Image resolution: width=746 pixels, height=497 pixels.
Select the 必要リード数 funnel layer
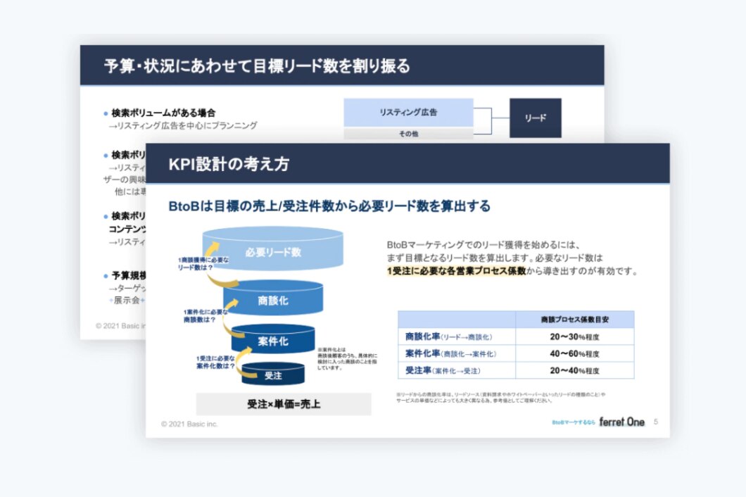273,251
